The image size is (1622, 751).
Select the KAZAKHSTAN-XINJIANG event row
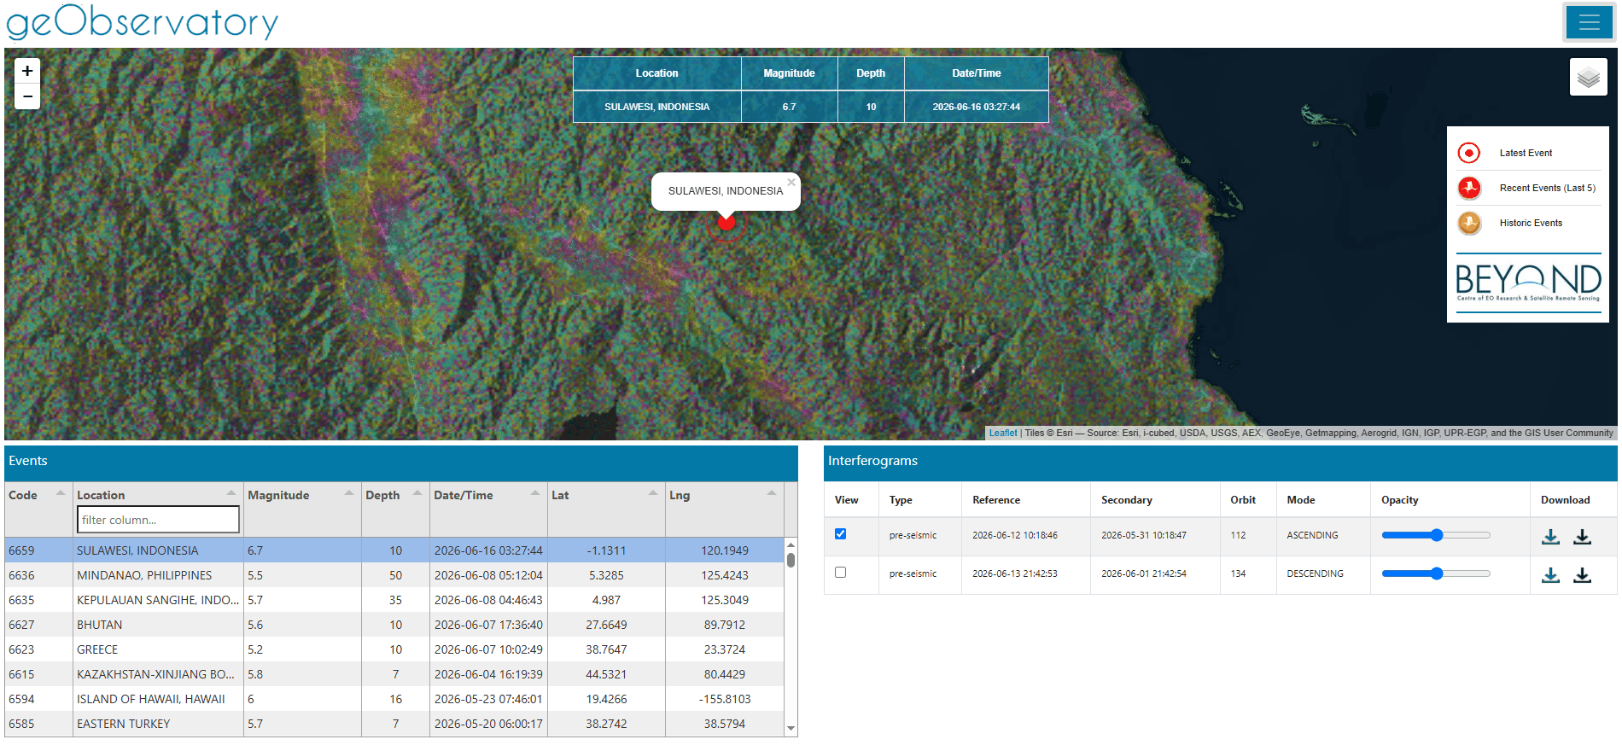(x=394, y=674)
